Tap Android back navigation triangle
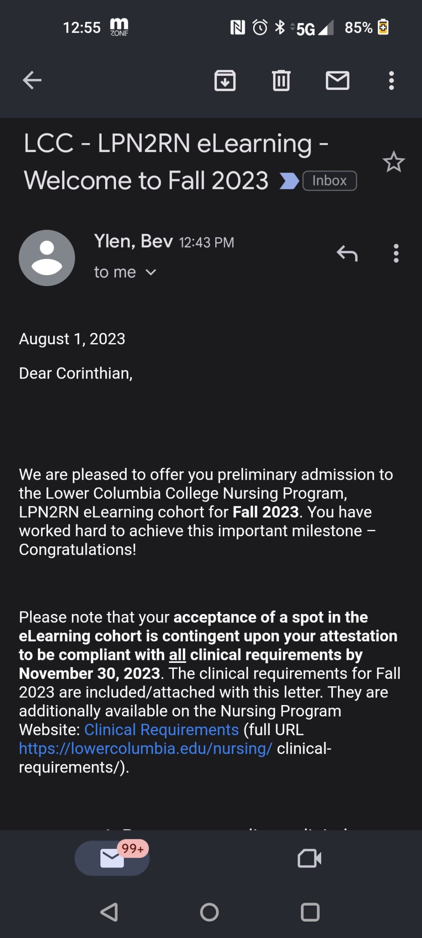 (109, 912)
